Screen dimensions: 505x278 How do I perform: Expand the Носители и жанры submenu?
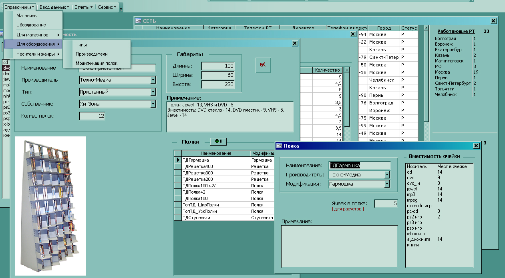click(x=33, y=54)
